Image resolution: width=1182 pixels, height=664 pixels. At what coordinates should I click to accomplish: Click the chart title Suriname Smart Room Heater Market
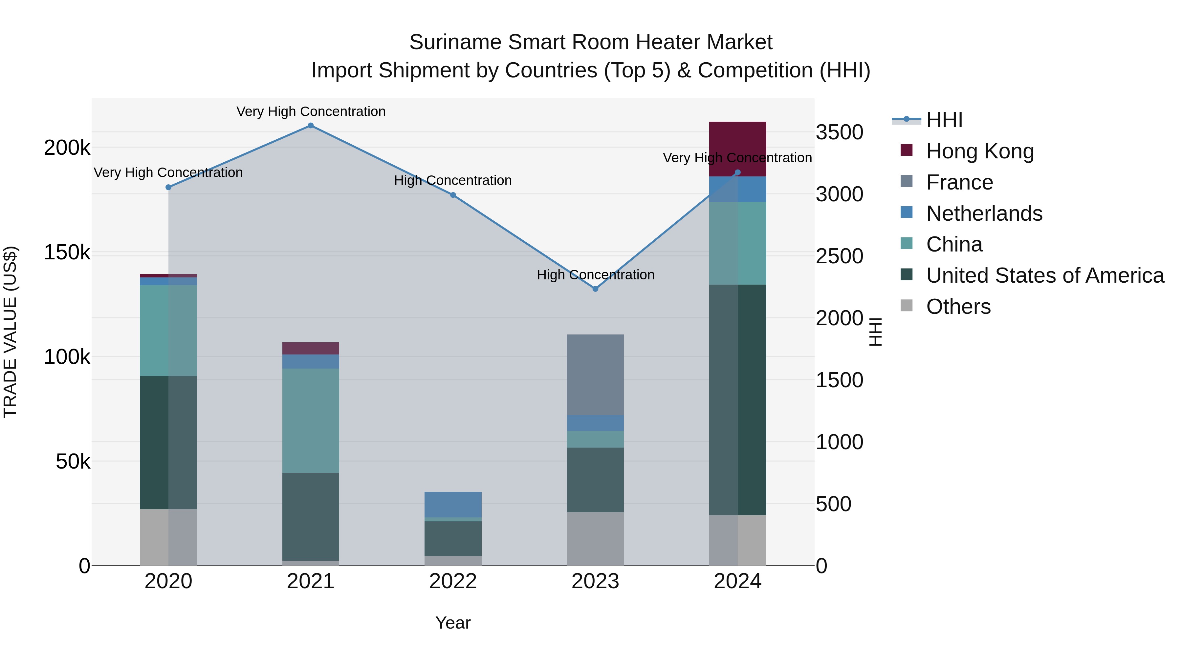591,42
